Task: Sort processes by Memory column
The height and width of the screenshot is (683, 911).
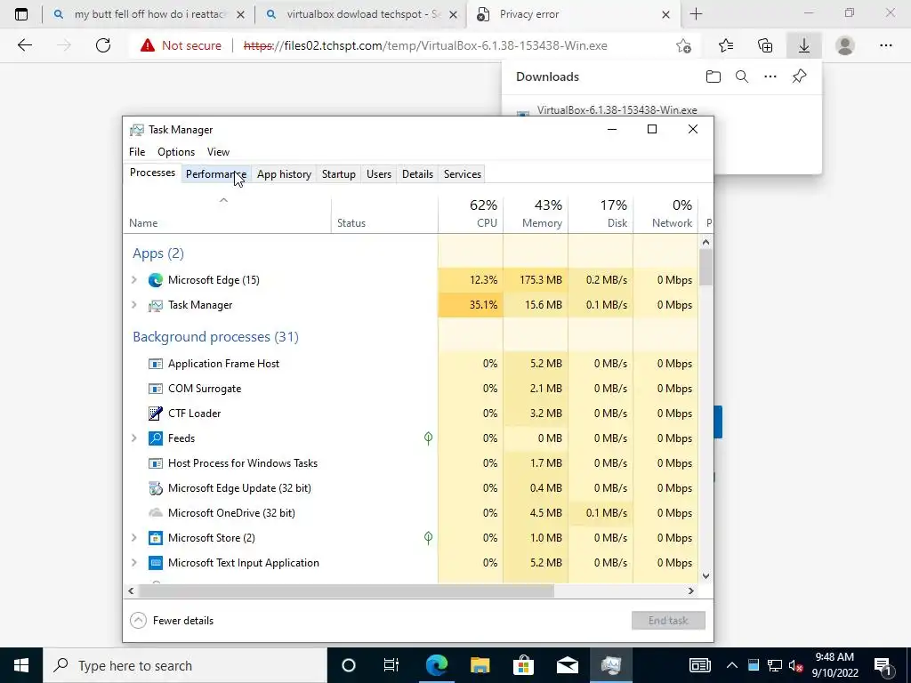Action: coord(536,213)
